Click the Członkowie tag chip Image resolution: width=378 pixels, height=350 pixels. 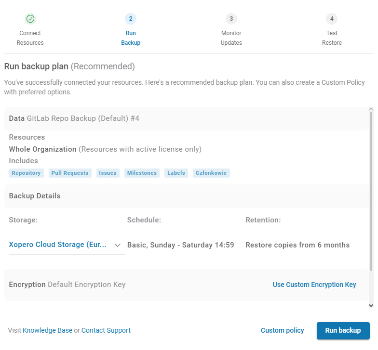211,173
